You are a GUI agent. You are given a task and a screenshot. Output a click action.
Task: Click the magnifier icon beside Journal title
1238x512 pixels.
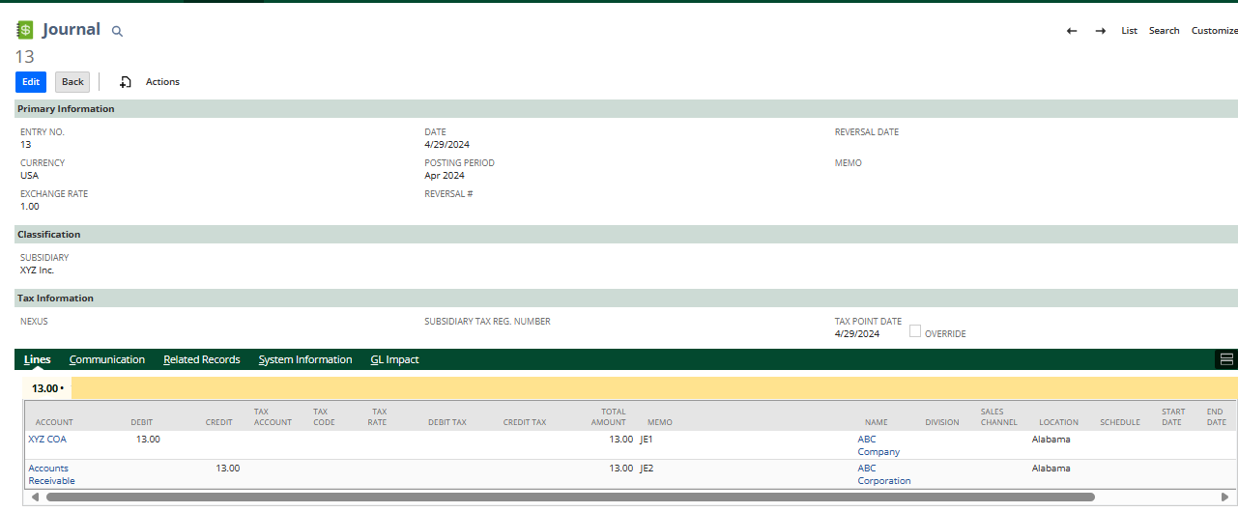[x=117, y=31]
